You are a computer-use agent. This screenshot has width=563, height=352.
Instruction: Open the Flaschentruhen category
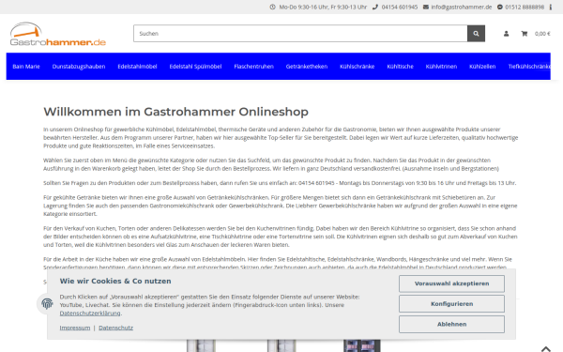click(254, 67)
